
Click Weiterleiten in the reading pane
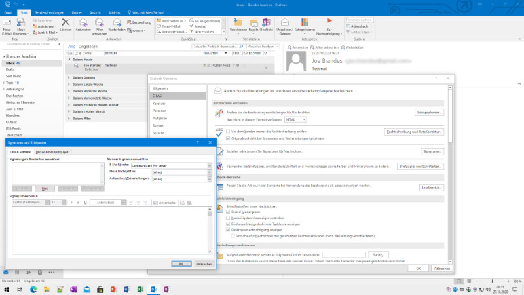[352, 47]
